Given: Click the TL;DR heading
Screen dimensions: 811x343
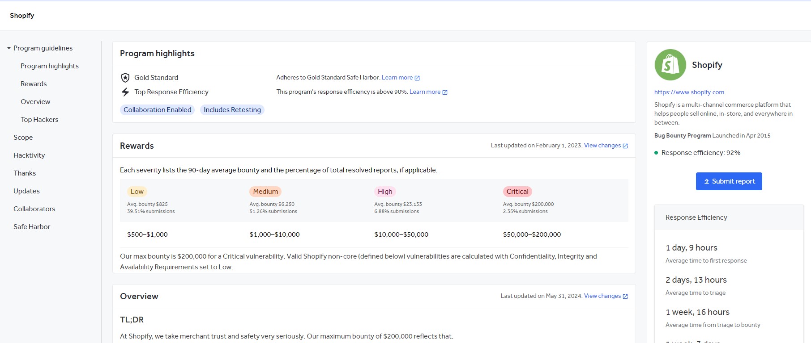Looking at the screenshot, I should [132, 320].
